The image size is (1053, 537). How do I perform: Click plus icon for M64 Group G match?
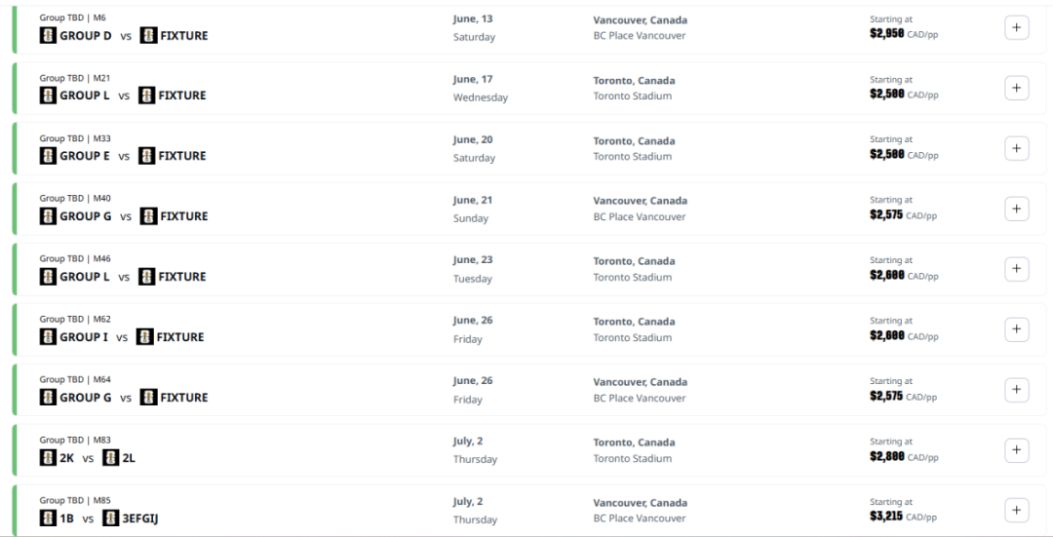click(x=1016, y=389)
